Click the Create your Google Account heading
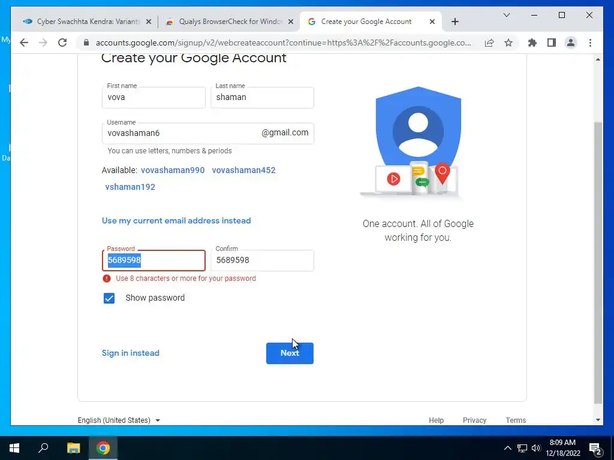 [x=194, y=58]
